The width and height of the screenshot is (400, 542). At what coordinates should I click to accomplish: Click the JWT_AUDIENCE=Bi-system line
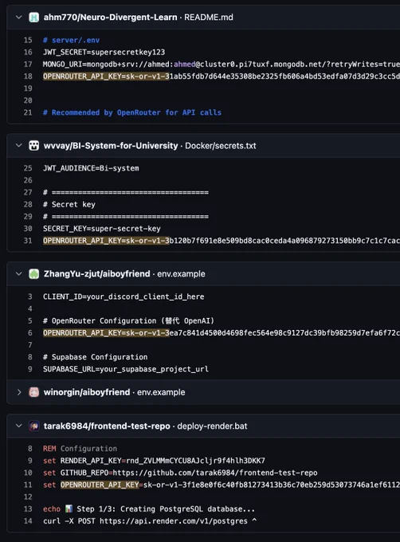[x=91, y=168]
